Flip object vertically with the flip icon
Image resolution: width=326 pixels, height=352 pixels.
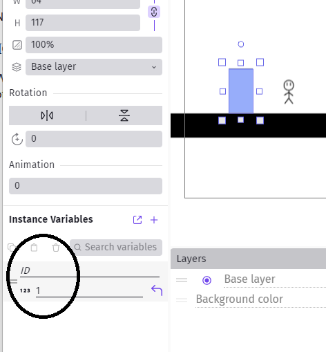[124, 115]
